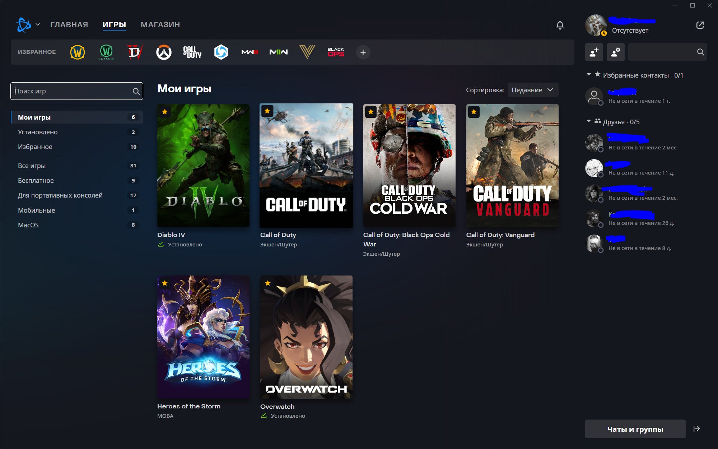
Task: Open friend settings icon with gear
Action: 616,52
